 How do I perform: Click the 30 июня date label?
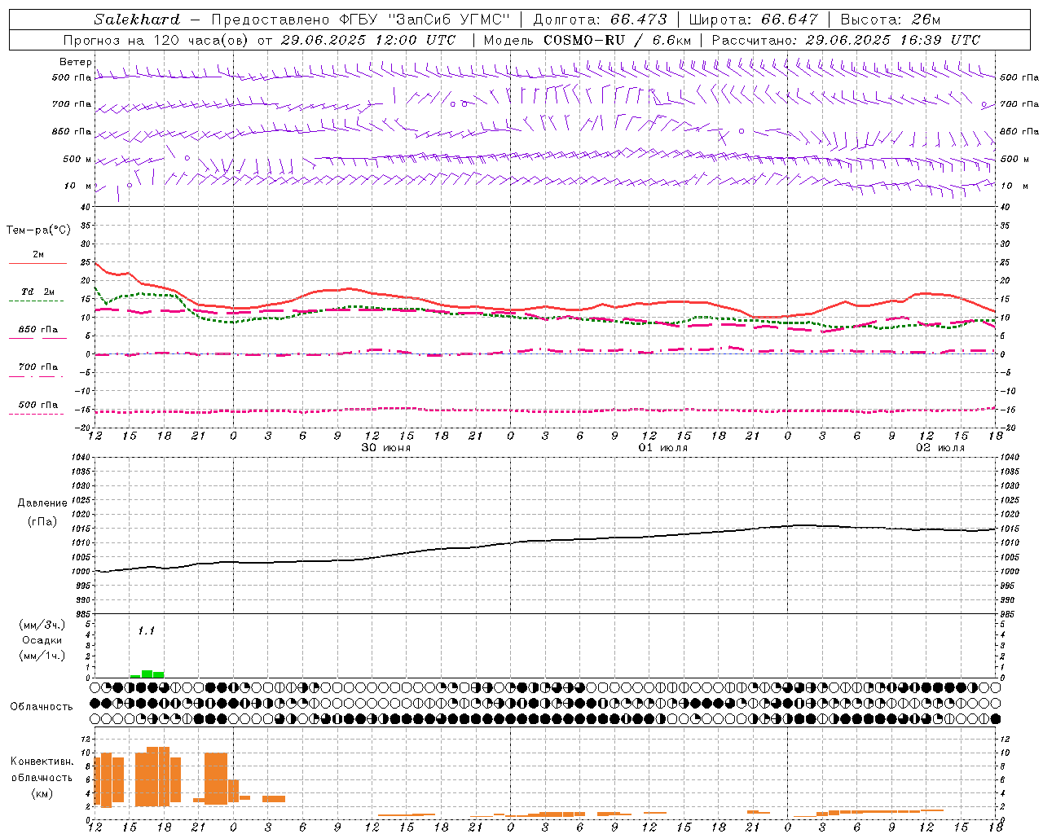(385, 448)
